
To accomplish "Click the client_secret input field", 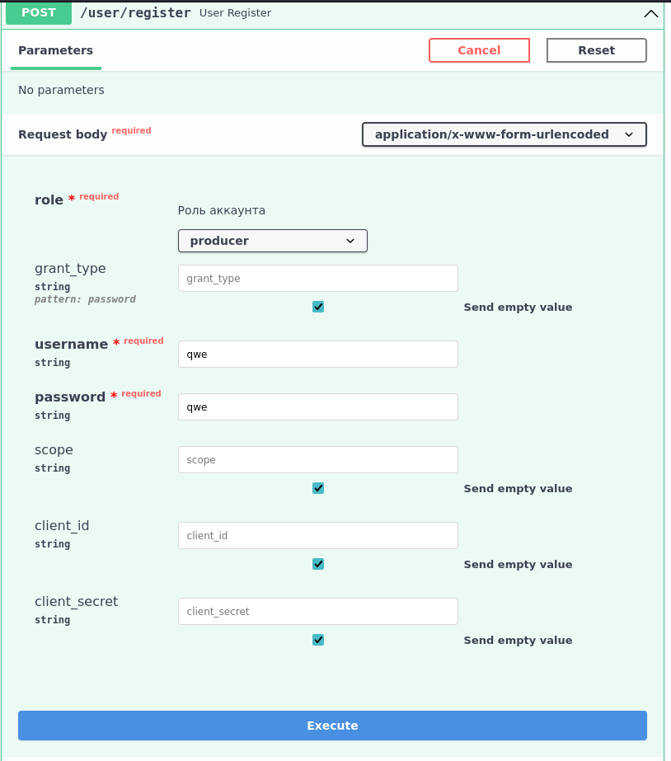I will click(x=317, y=611).
